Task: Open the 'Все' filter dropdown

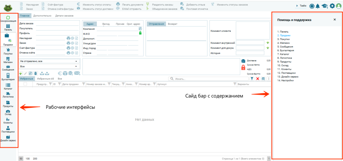Action: [49, 66]
